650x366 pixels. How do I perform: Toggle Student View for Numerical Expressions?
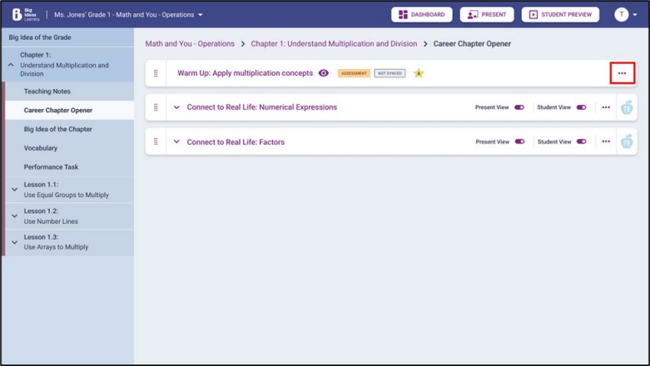pos(581,107)
